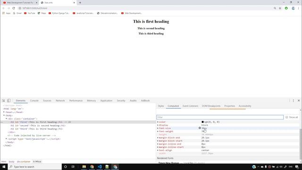Open the Security panel
Viewport: 302px width, 170px height.
click(x=121, y=101)
